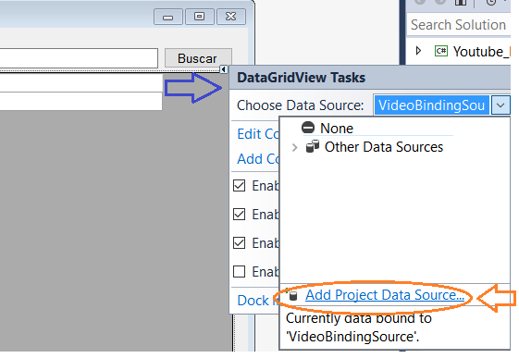
Task: Check the unchecked fourth Enable checkbox
Action: 239,272
